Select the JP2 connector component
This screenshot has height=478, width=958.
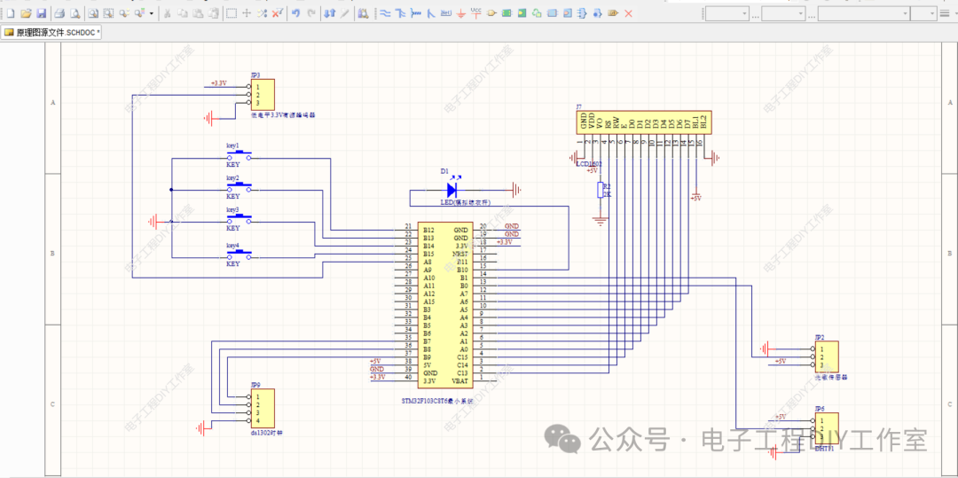tap(826, 357)
